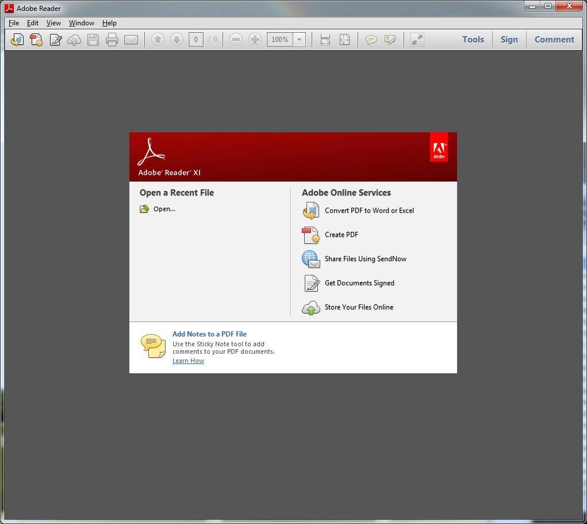Click the fit page width icon
587x524 pixels.
(325, 40)
